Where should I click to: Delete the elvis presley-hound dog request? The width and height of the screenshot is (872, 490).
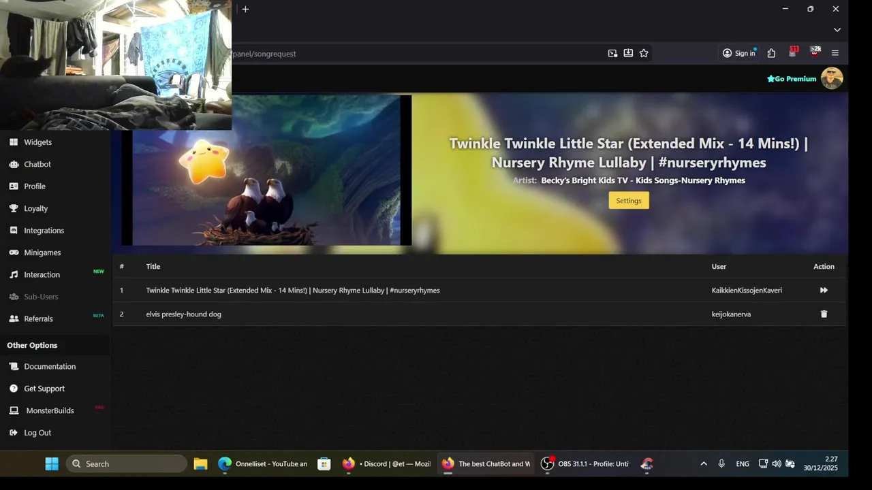(x=824, y=314)
